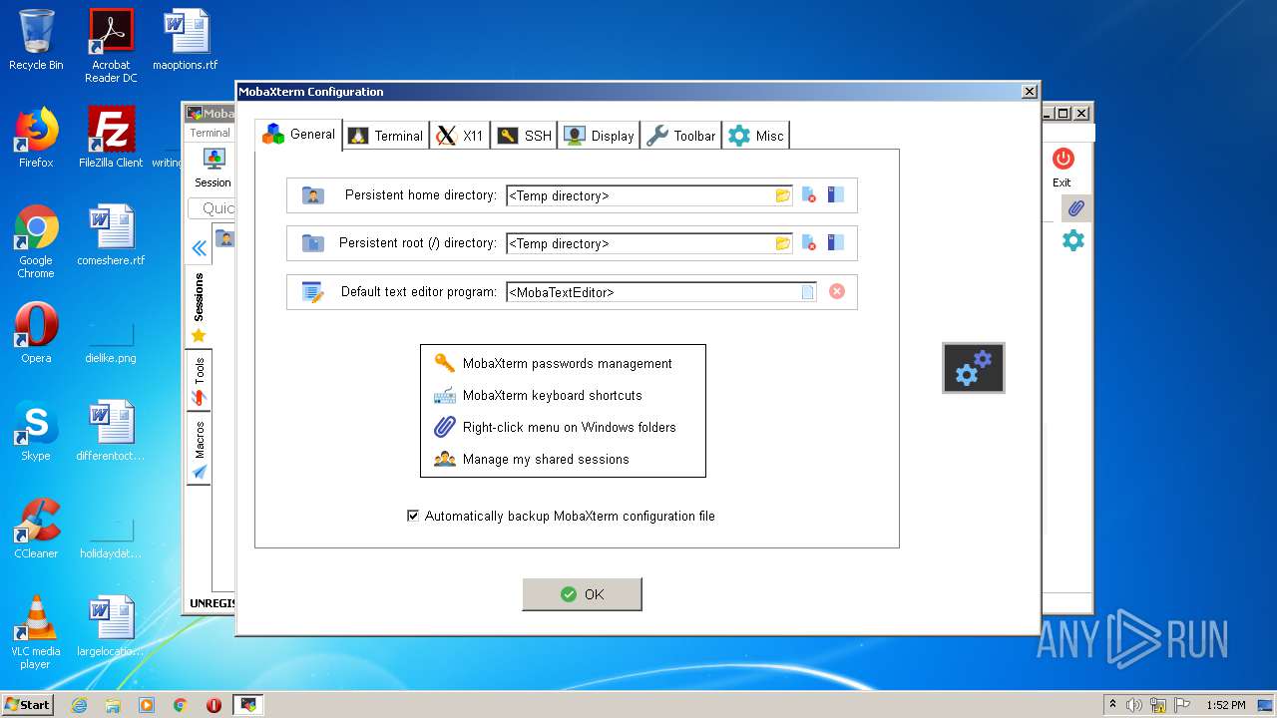The image size is (1277, 718).
Task: Select the General tab
Action: point(298,135)
